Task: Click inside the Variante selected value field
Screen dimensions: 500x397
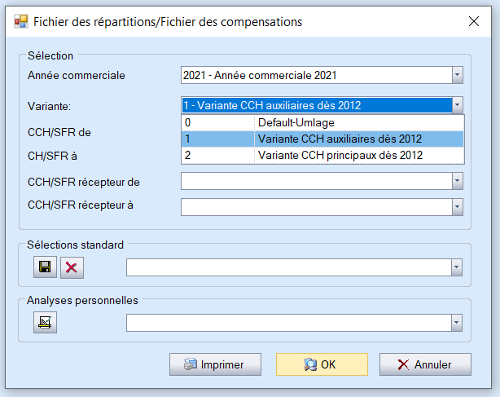Action: click(315, 105)
